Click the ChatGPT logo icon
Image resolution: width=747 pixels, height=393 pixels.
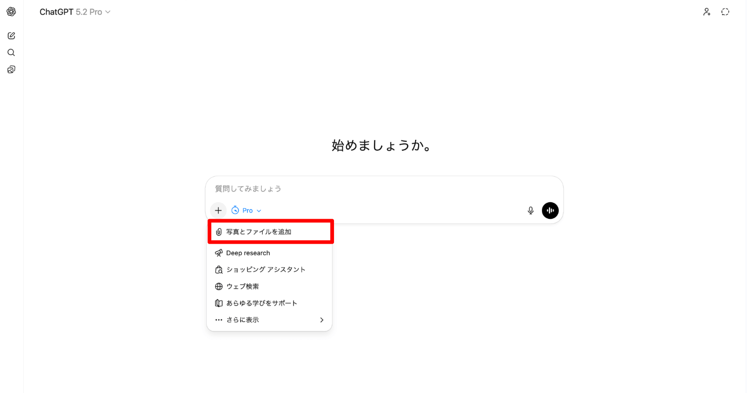[11, 12]
